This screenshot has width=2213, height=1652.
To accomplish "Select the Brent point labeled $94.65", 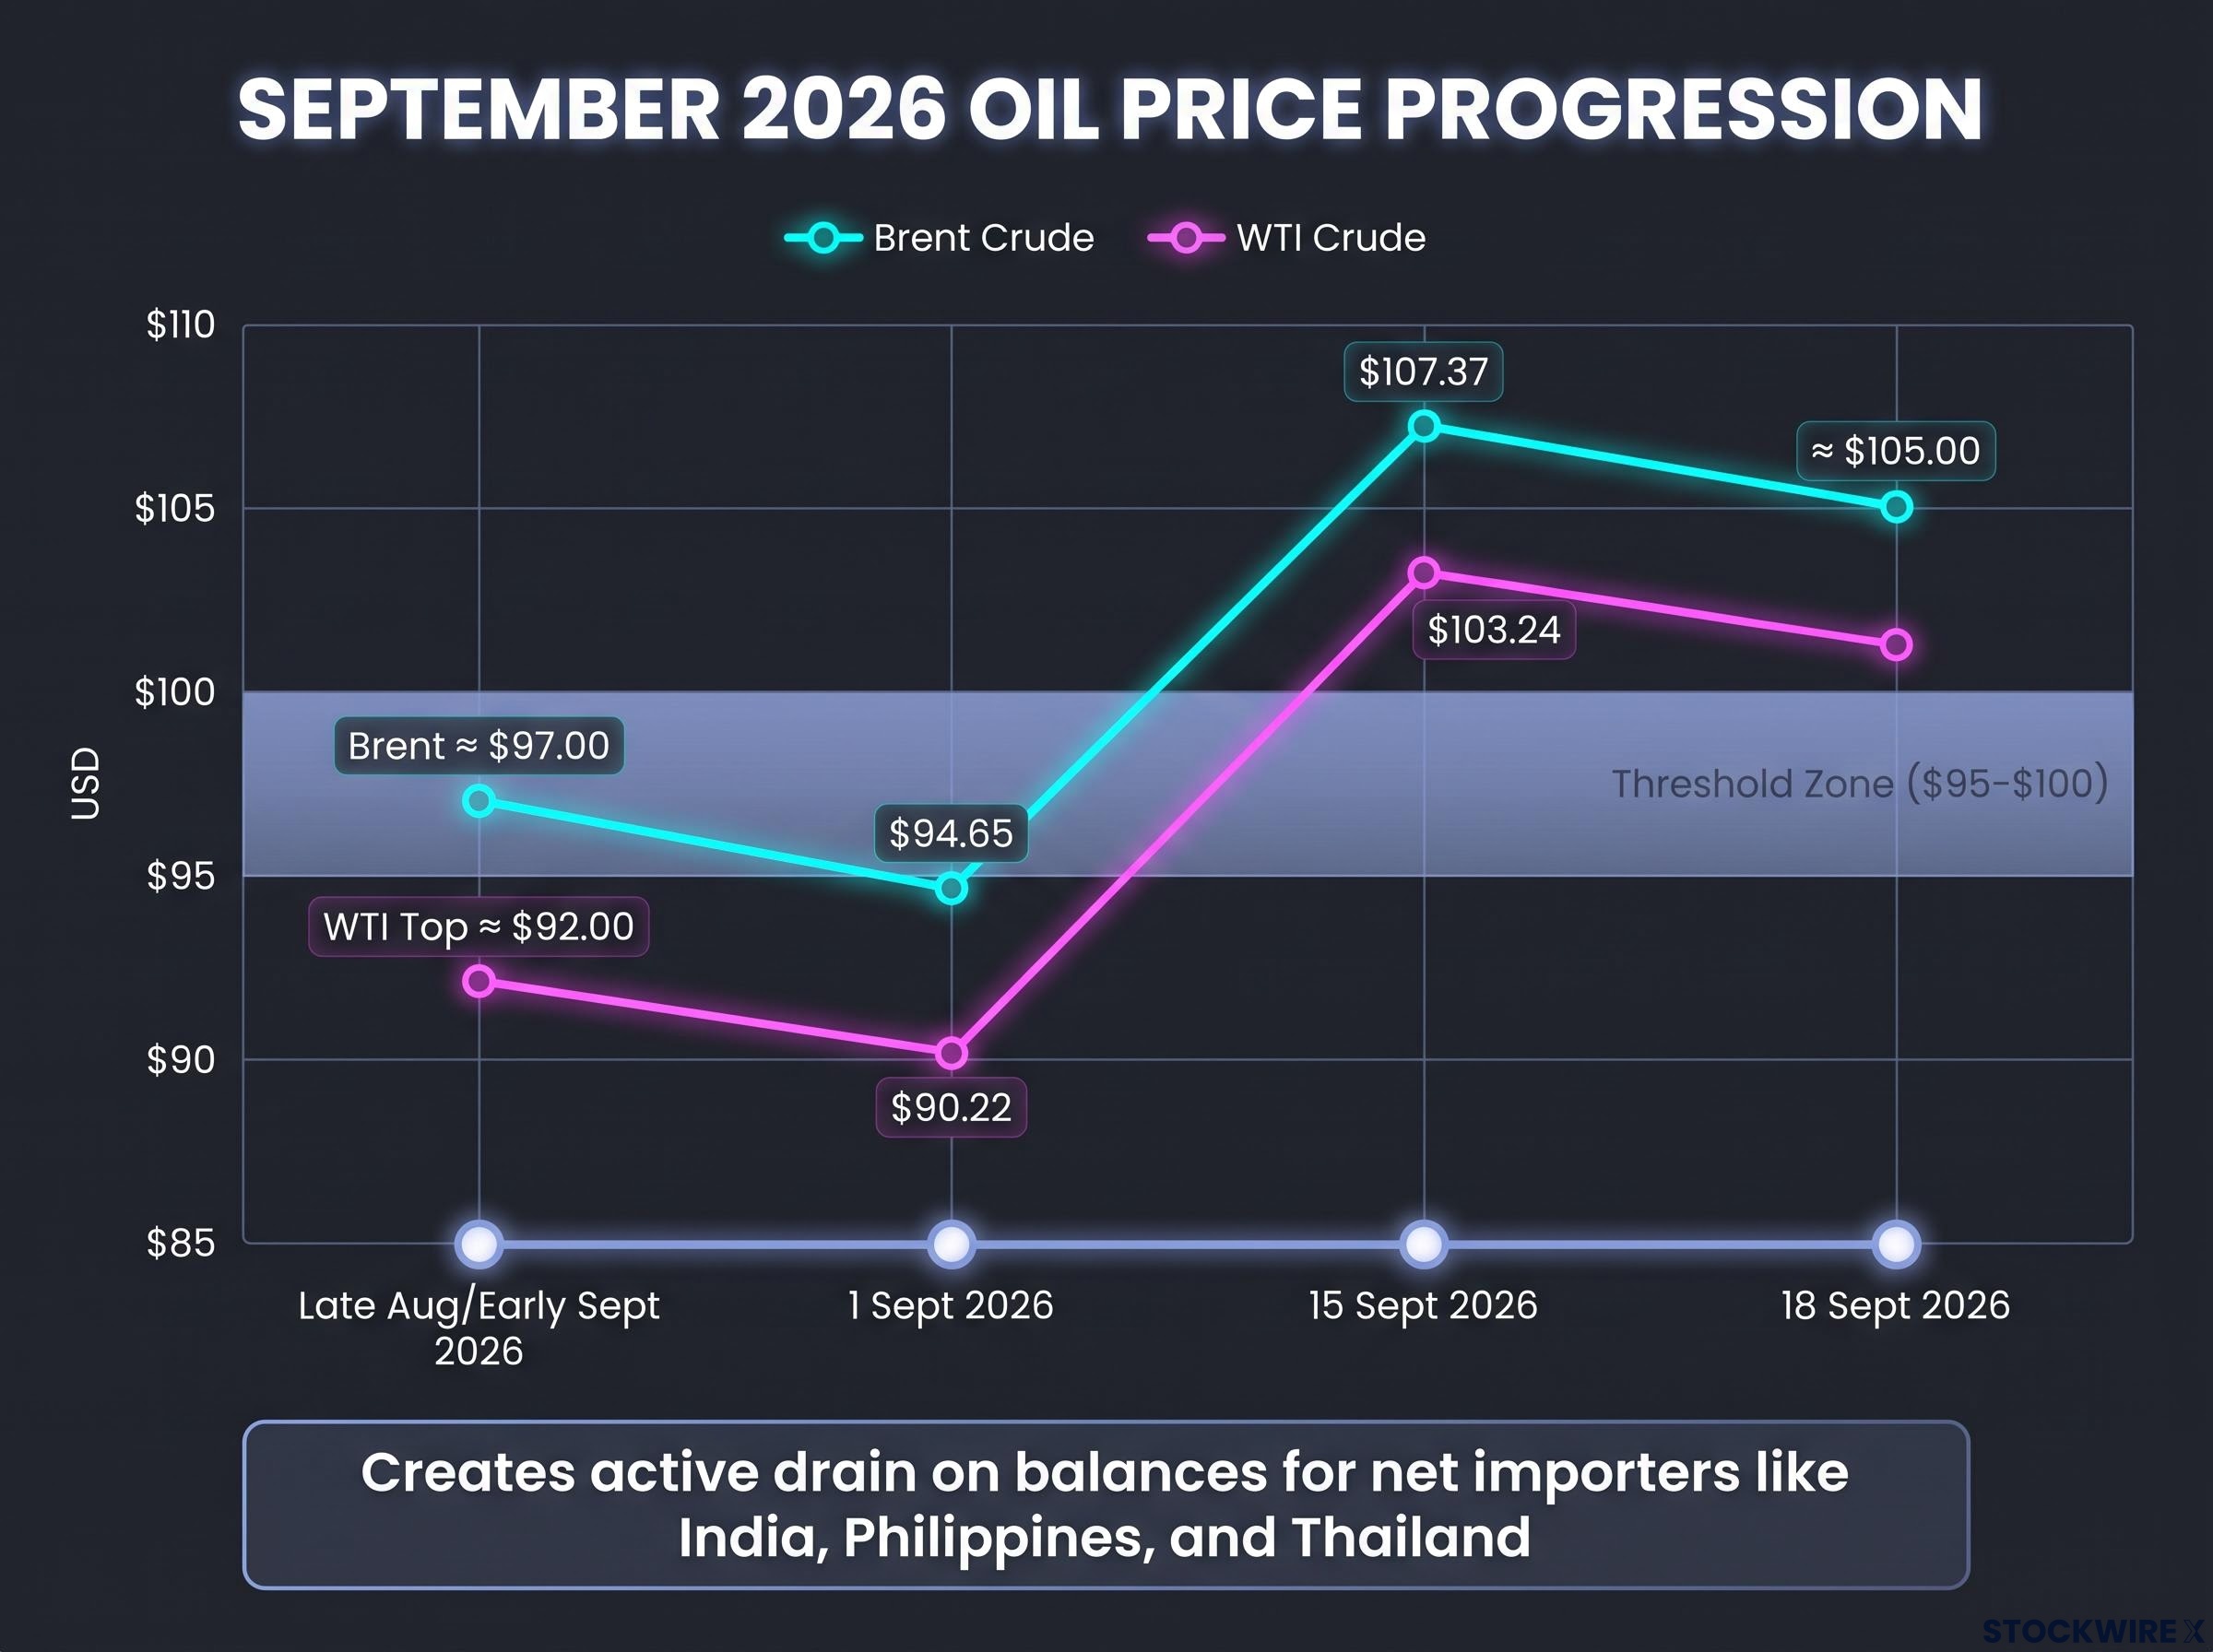I will click(951, 888).
